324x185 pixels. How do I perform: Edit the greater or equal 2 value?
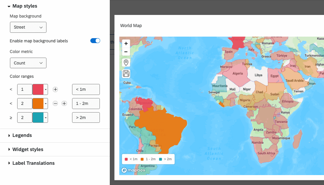[x=25, y=117]
